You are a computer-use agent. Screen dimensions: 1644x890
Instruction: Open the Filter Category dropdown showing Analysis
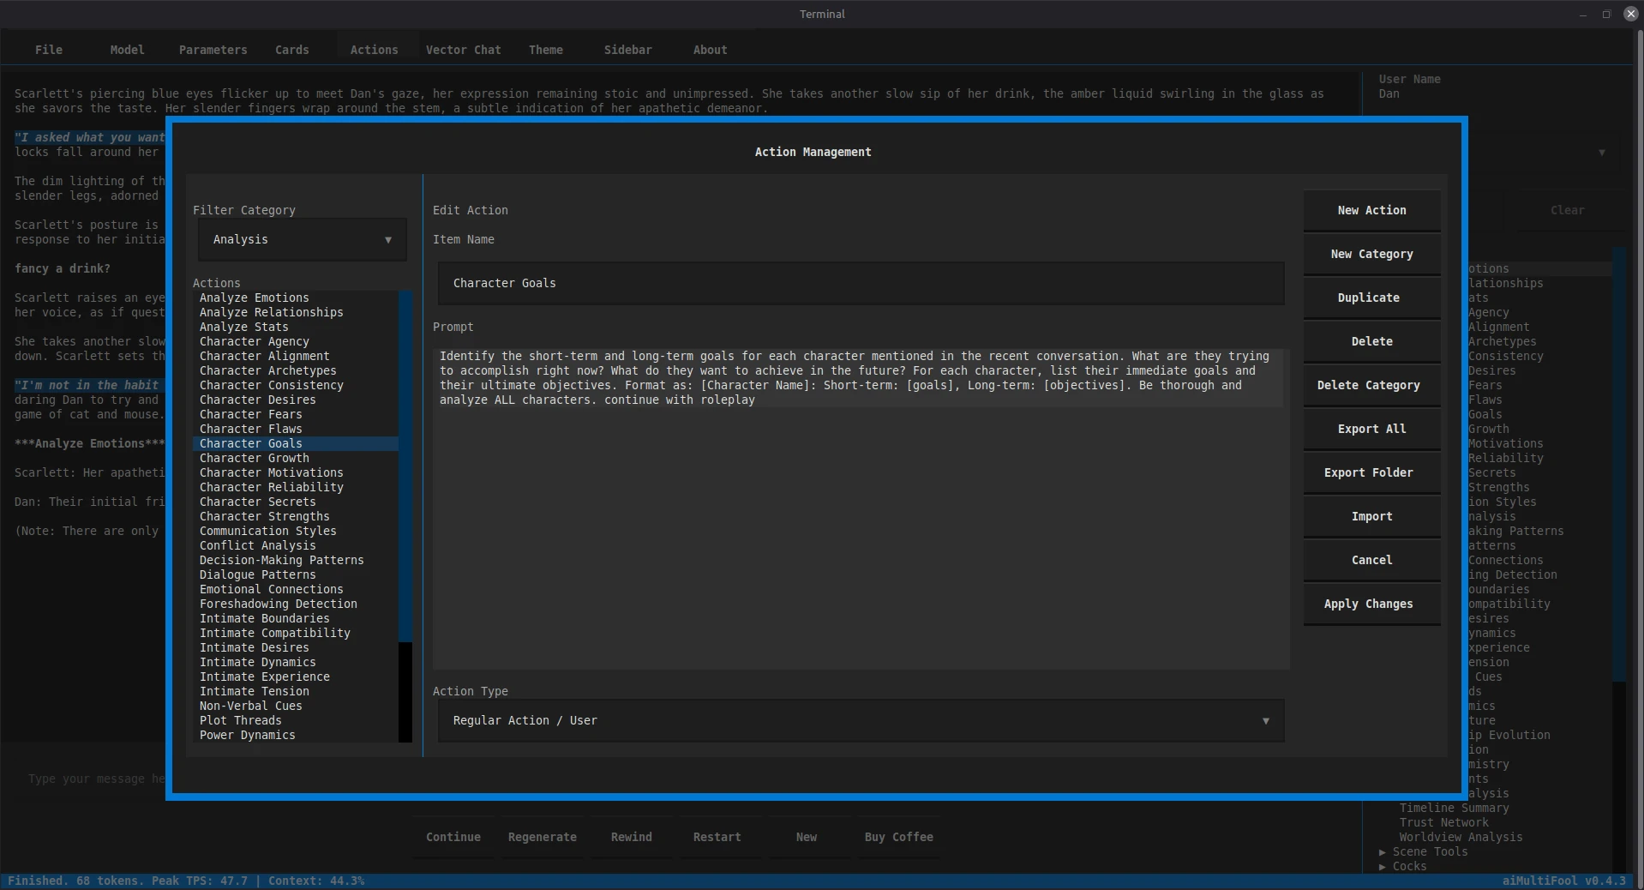(300, 240)
